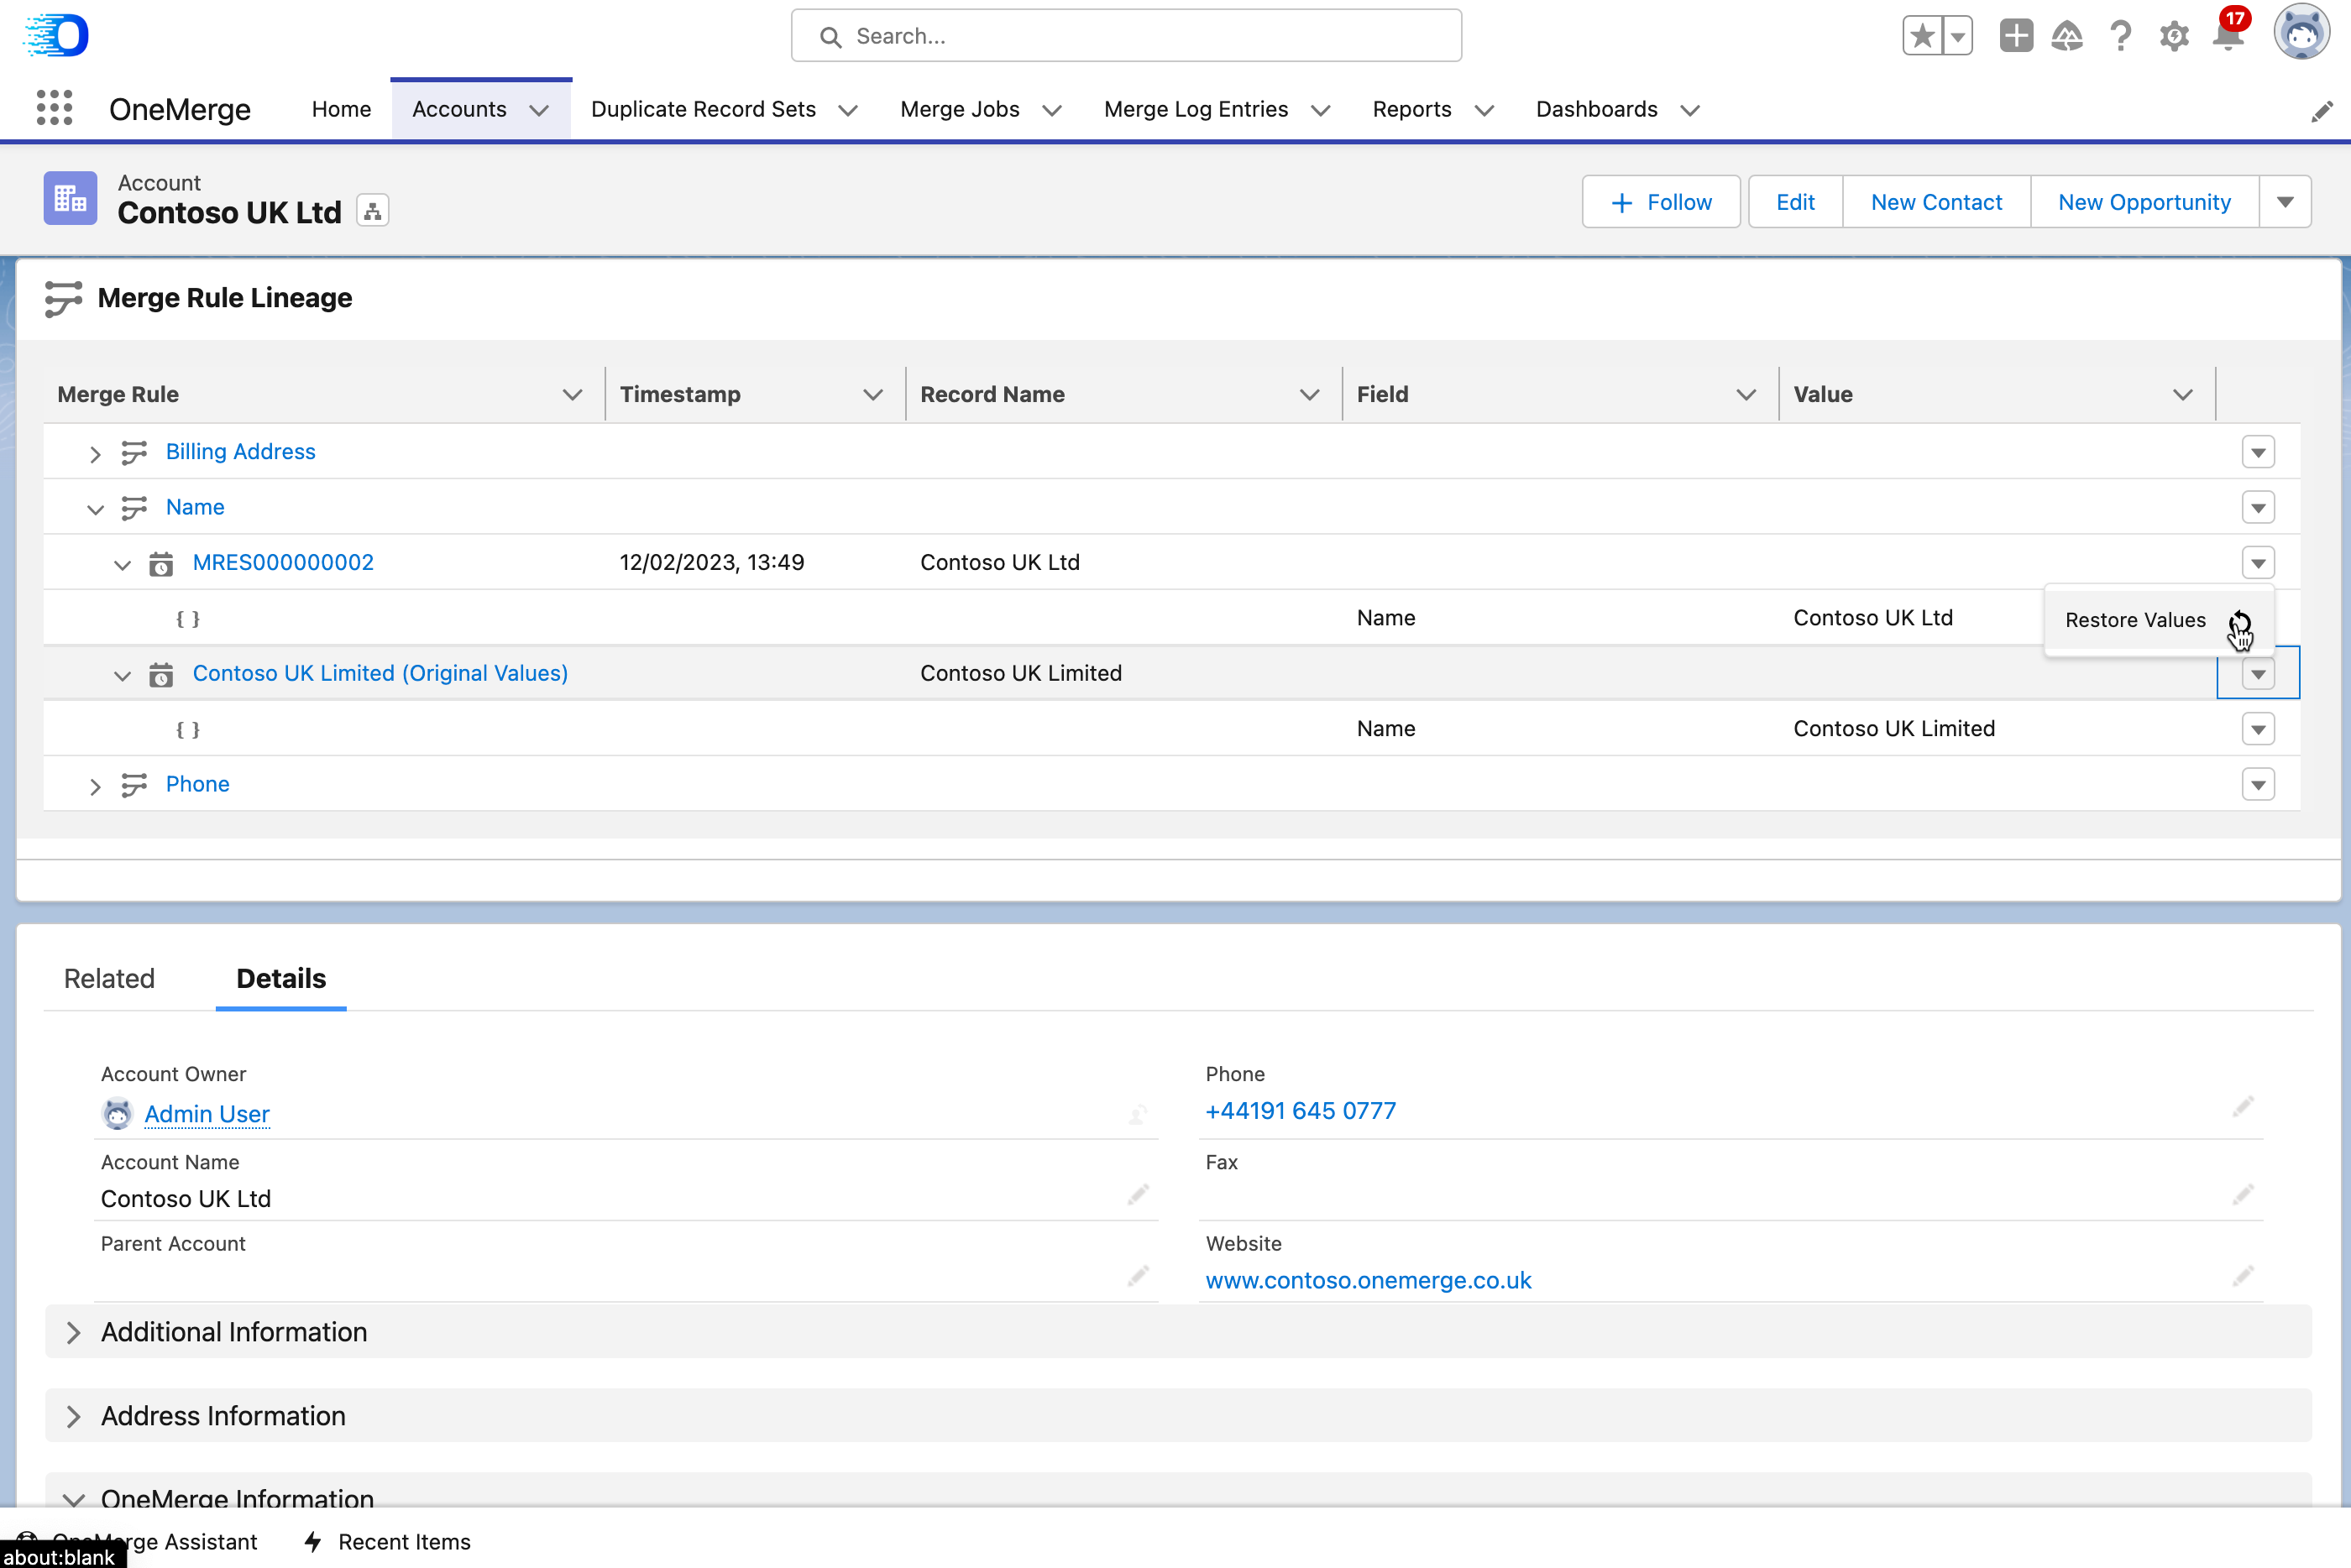Viewport: 2351px width, 1568px height.
Task: Click the edit navigation pencil icon
Action: 2321,111
